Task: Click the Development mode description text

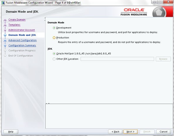Action: 108,32
